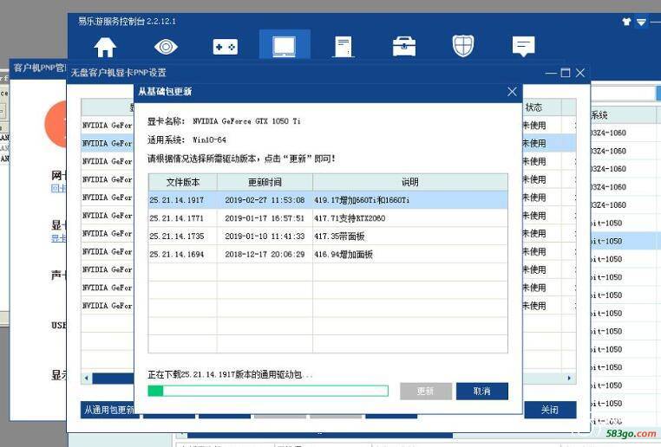
Task: Click description 417.35带面板
Action: coord(339,236)
